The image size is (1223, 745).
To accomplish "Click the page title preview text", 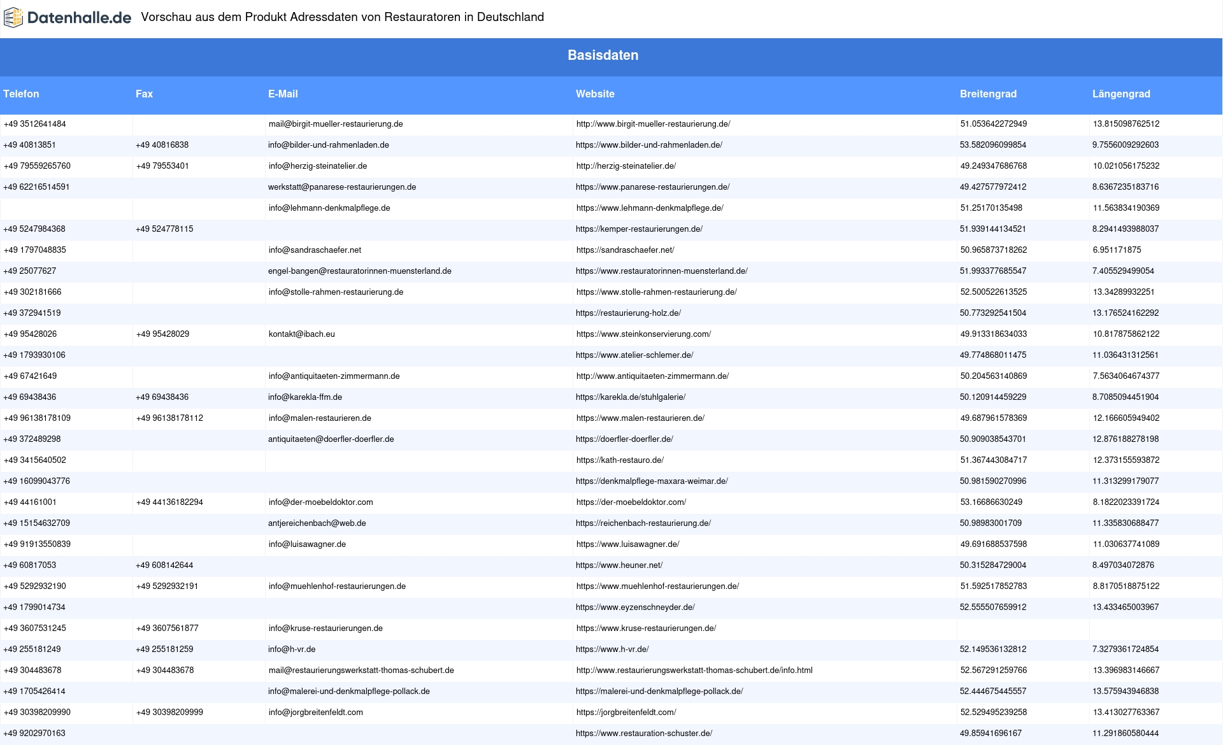I will coord(342,17).
